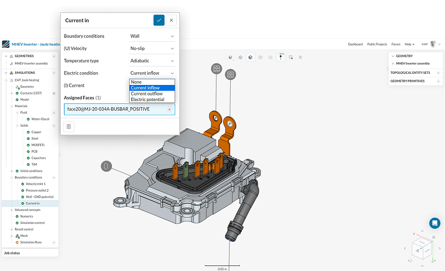The height and width of the screenshot is (271, 445).
Task: Click the left wall marker in viewer
Action: click(x=216, y=69)
